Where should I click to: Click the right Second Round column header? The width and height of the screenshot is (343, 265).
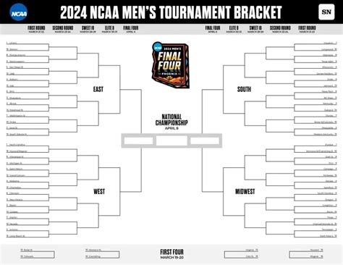coord(280,29)
